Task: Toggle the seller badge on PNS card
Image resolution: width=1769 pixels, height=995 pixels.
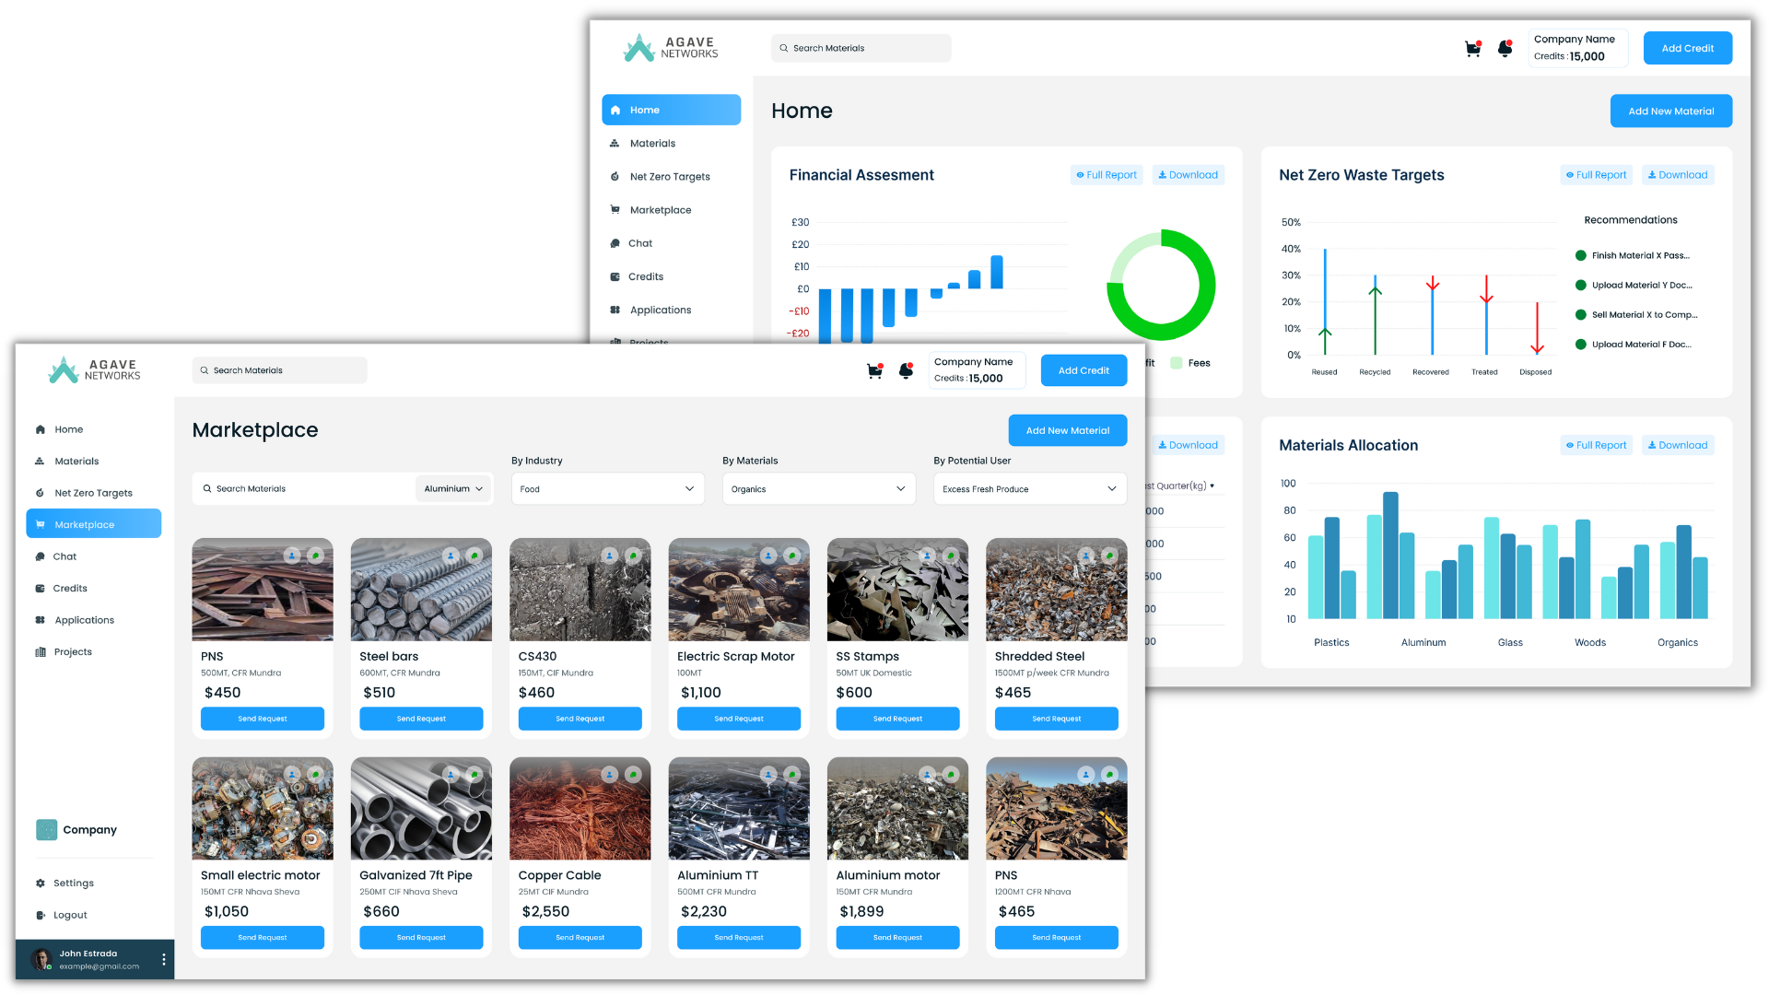Action: (x=293, y=556)
